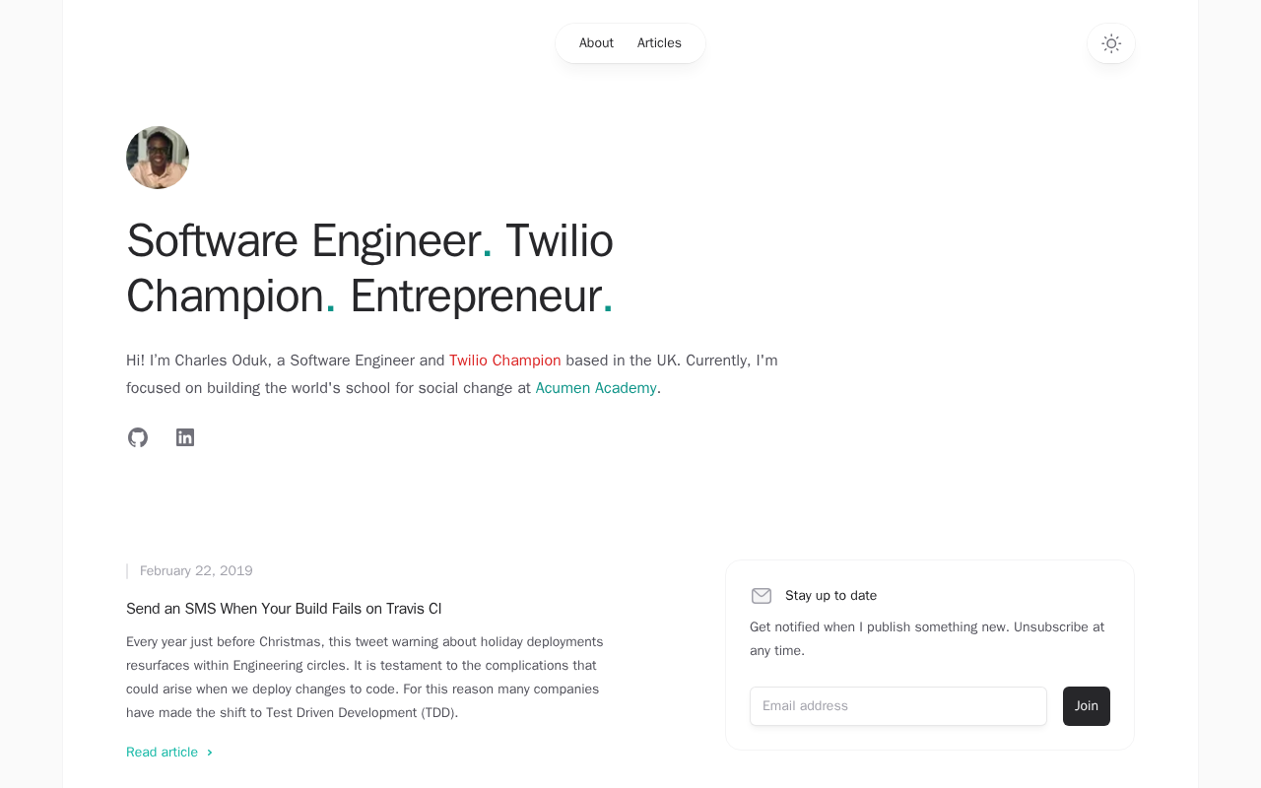The width and height of the screenshot is (1261, 788).
Task: Go to the Articles navigation item
Action: (659, 43)
